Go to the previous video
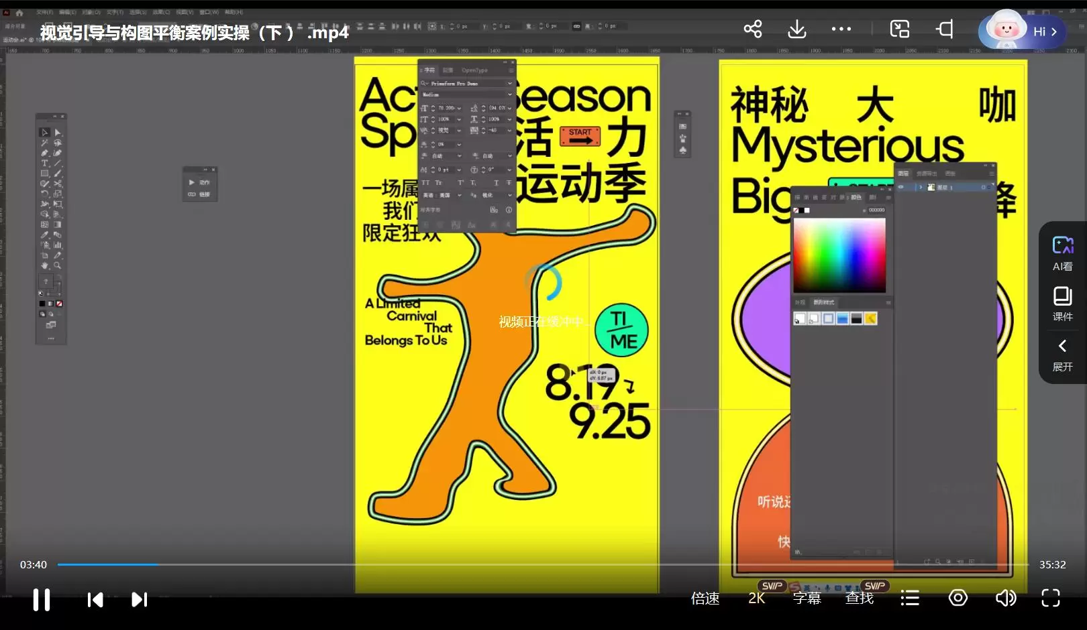 [95, 599]
